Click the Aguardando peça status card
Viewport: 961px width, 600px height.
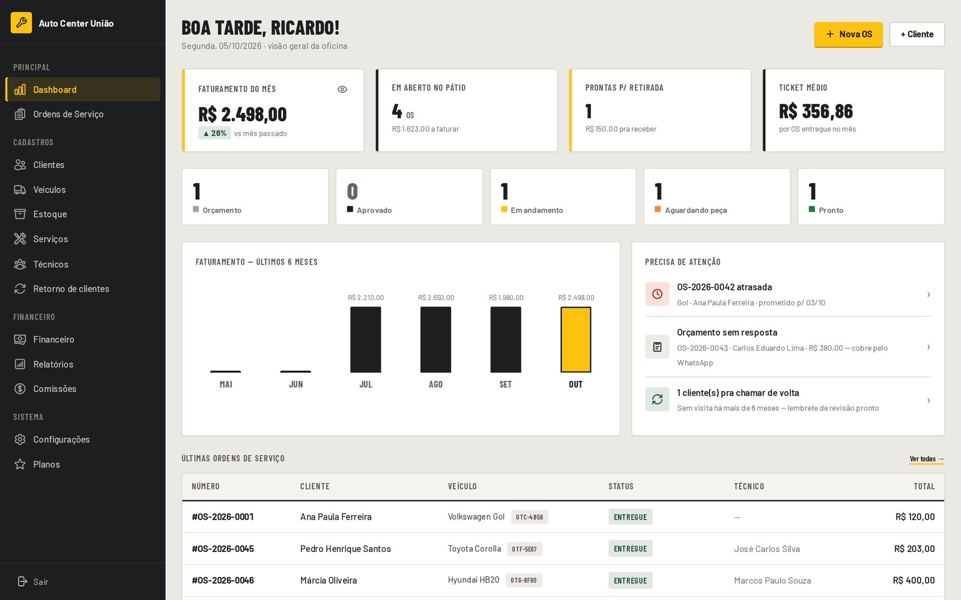tap(717, 197)
